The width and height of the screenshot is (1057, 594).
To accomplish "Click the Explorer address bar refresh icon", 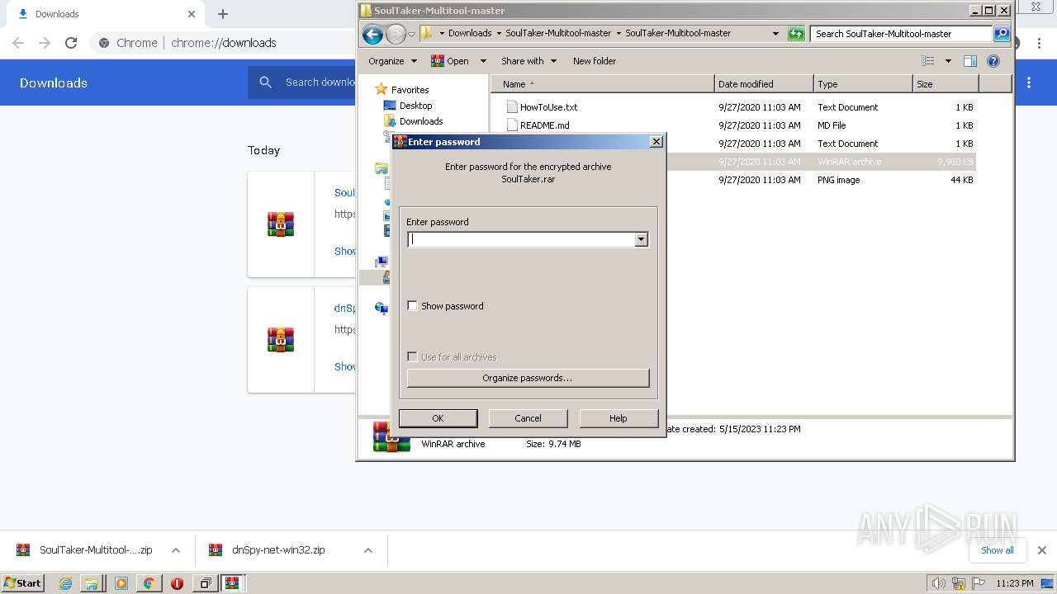I will [x=796, y=34].
